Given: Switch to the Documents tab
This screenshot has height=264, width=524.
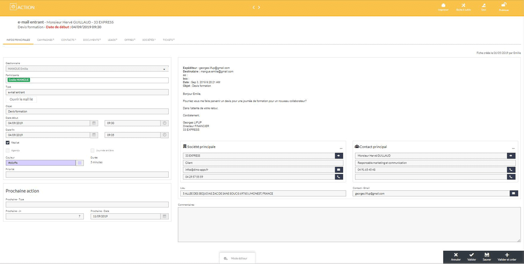Looking at the screenshot, I should pos(92,40).
